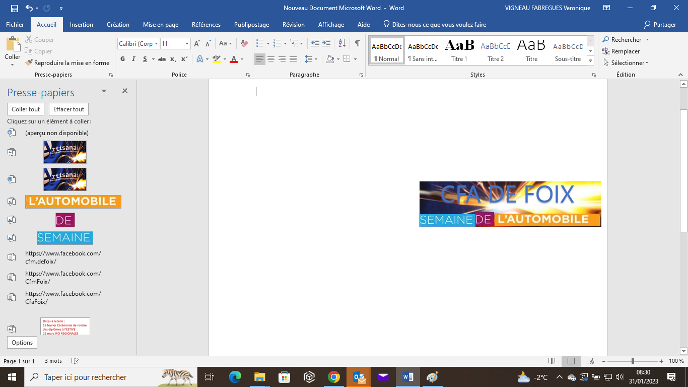The width and height of the screenshot is (688, 387).
Task: Apply the yellow text highlight color
Action: 216,59
